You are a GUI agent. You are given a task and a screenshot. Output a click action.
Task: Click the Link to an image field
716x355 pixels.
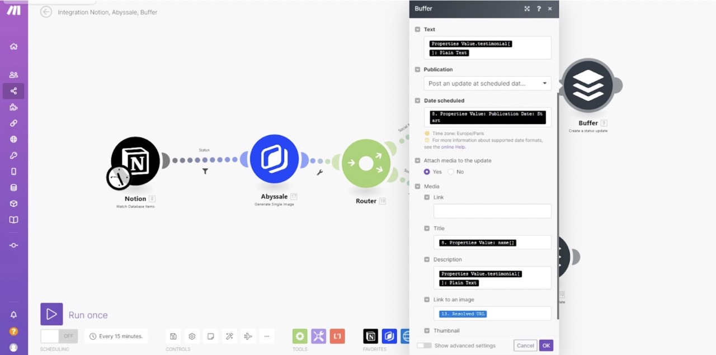[492, 313]
